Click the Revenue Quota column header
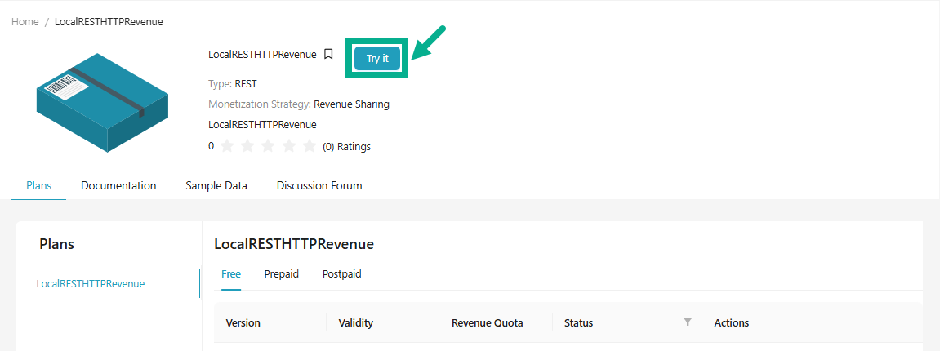The height and width of the screenshot is (351, 940). [x=488, y=323]
